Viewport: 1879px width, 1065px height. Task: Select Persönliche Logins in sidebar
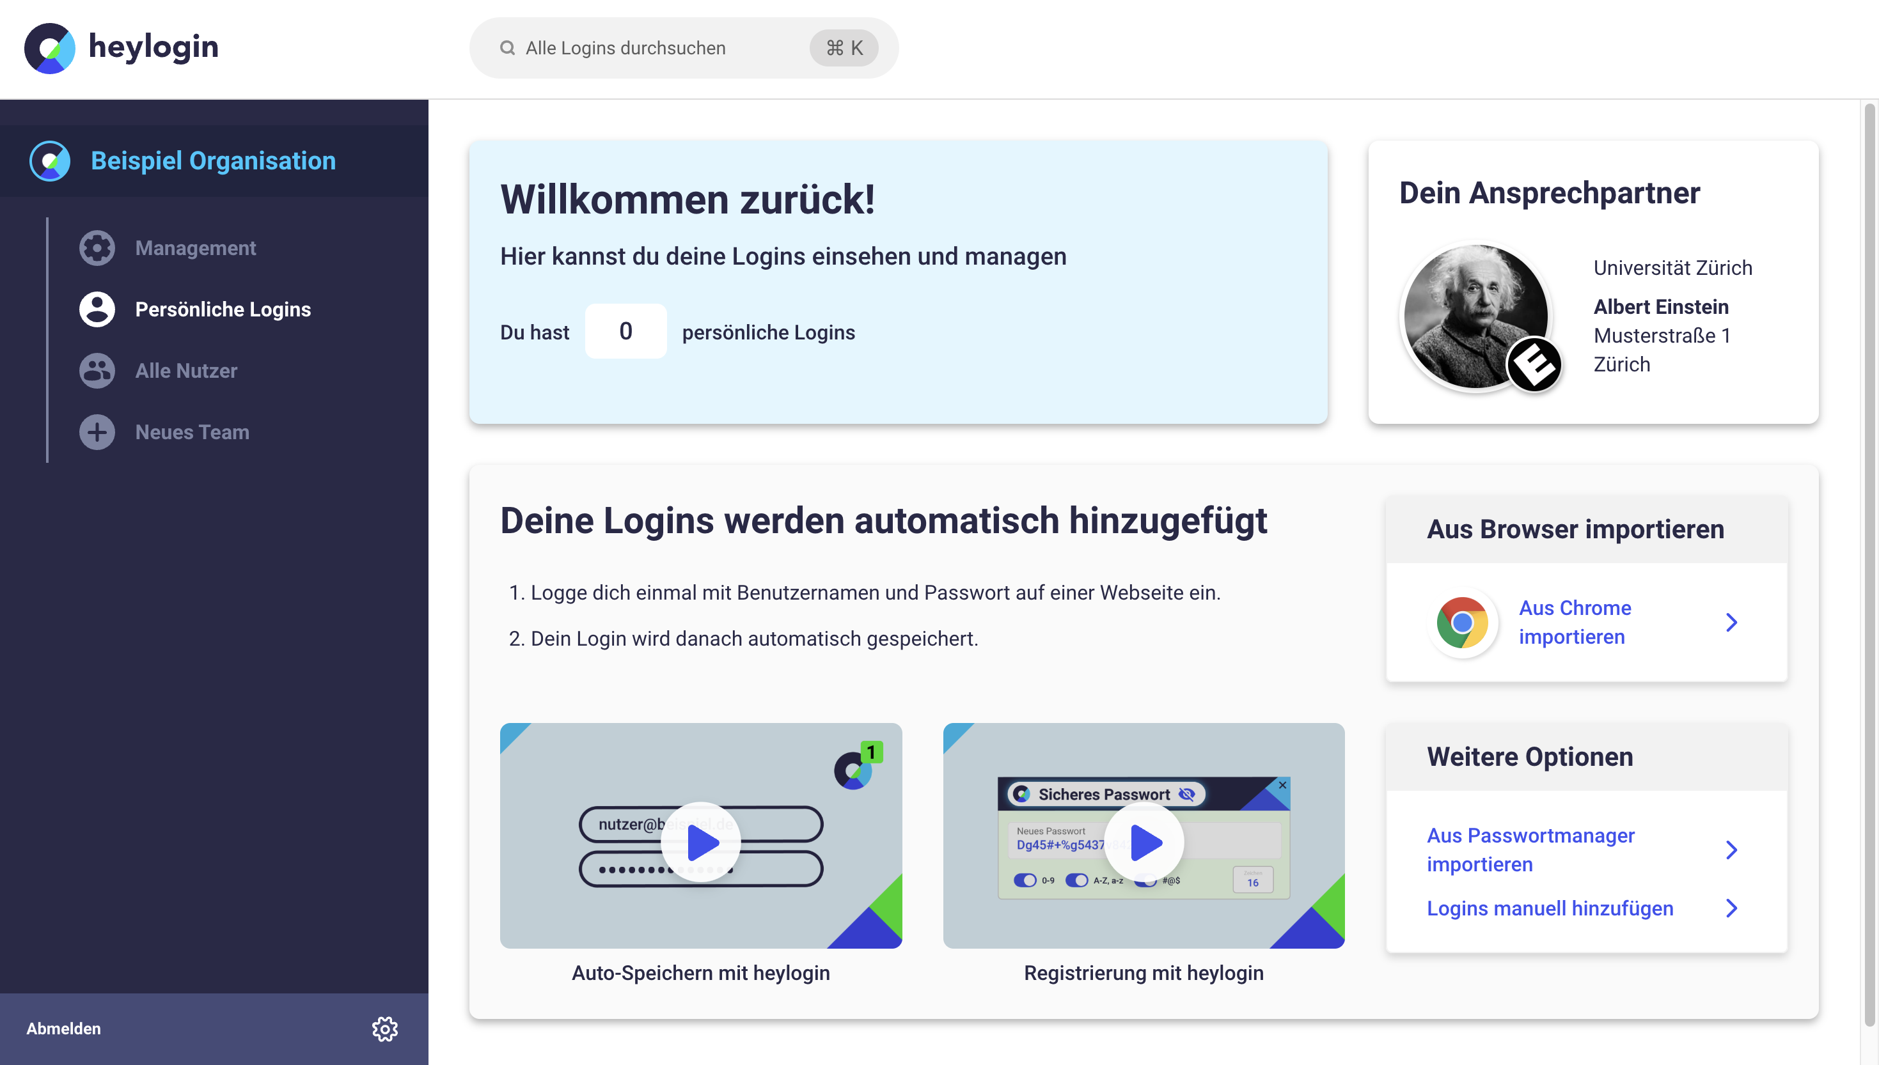223,309
